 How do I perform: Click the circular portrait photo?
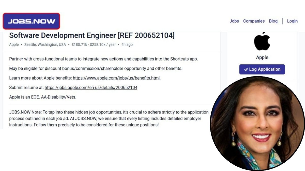click(257, 123)
